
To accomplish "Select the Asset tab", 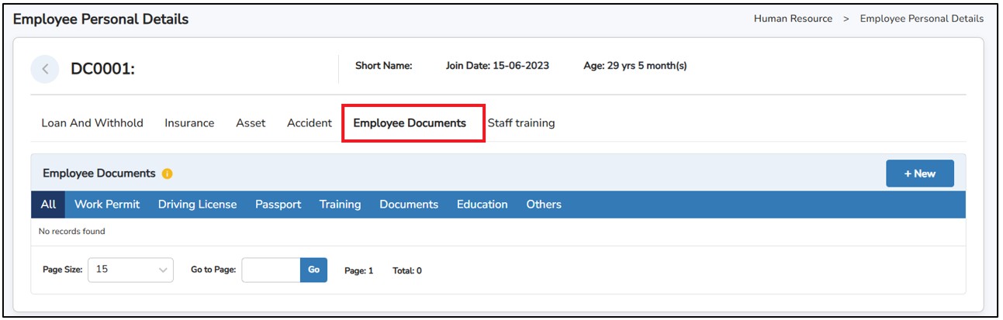I will pyautogui.click(x=251, y=123).
